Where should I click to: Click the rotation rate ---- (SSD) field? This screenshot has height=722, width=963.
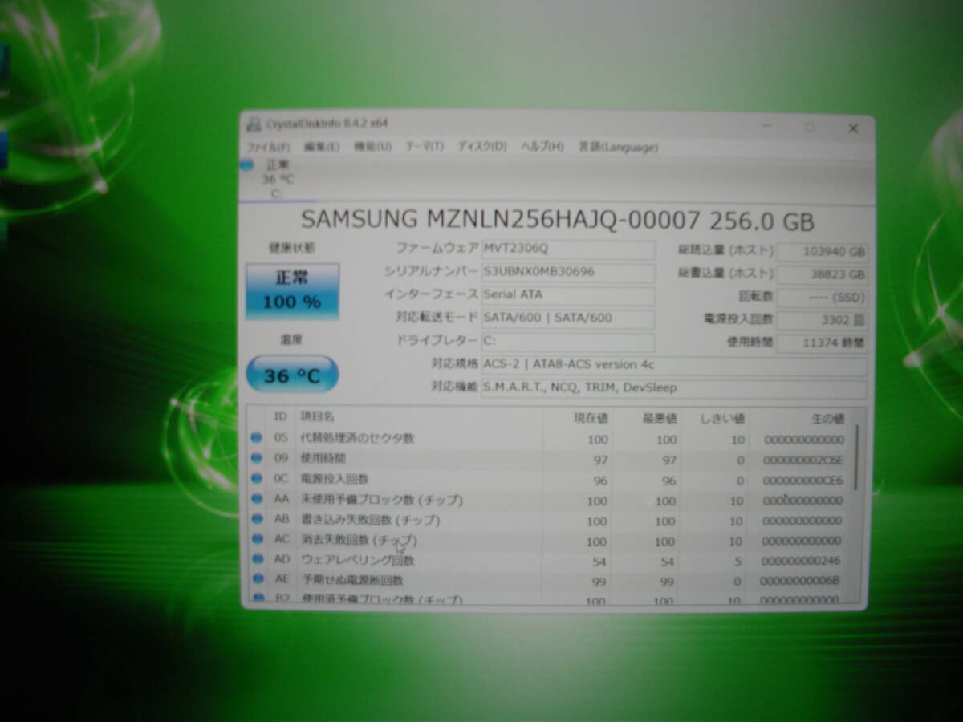click(823, 298)
